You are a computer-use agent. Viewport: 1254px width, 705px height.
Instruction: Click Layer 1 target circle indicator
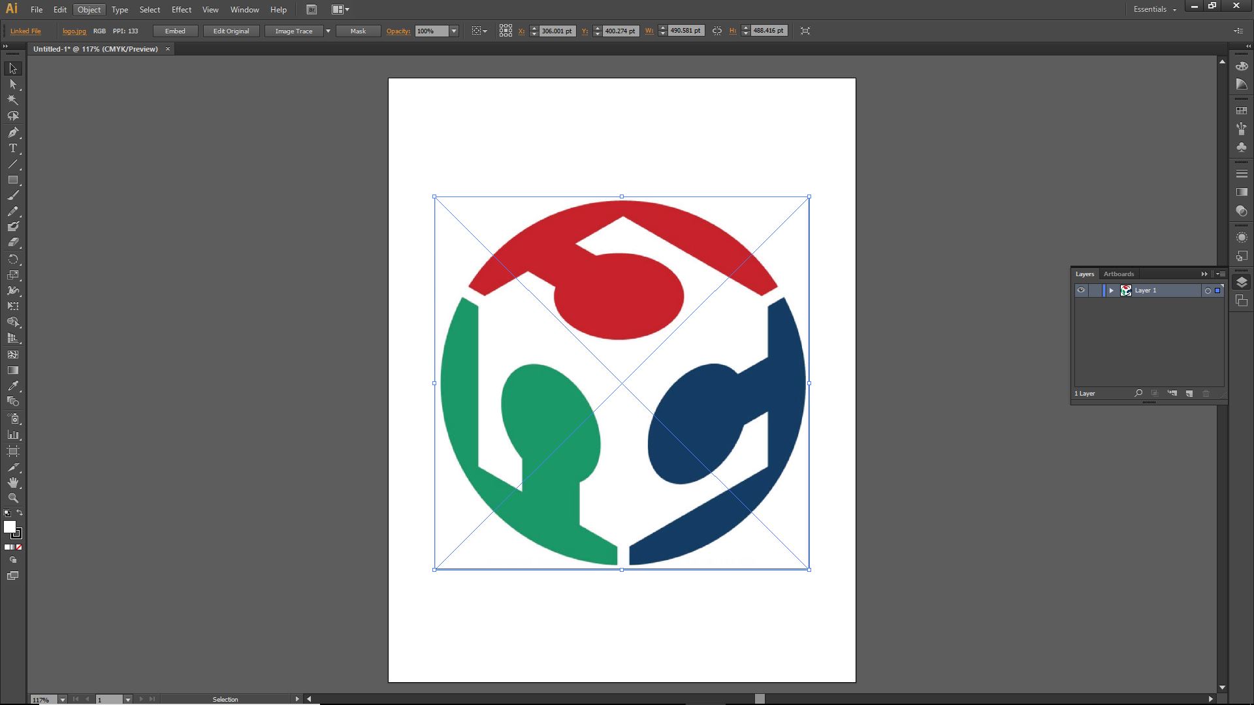[1208, 290]
